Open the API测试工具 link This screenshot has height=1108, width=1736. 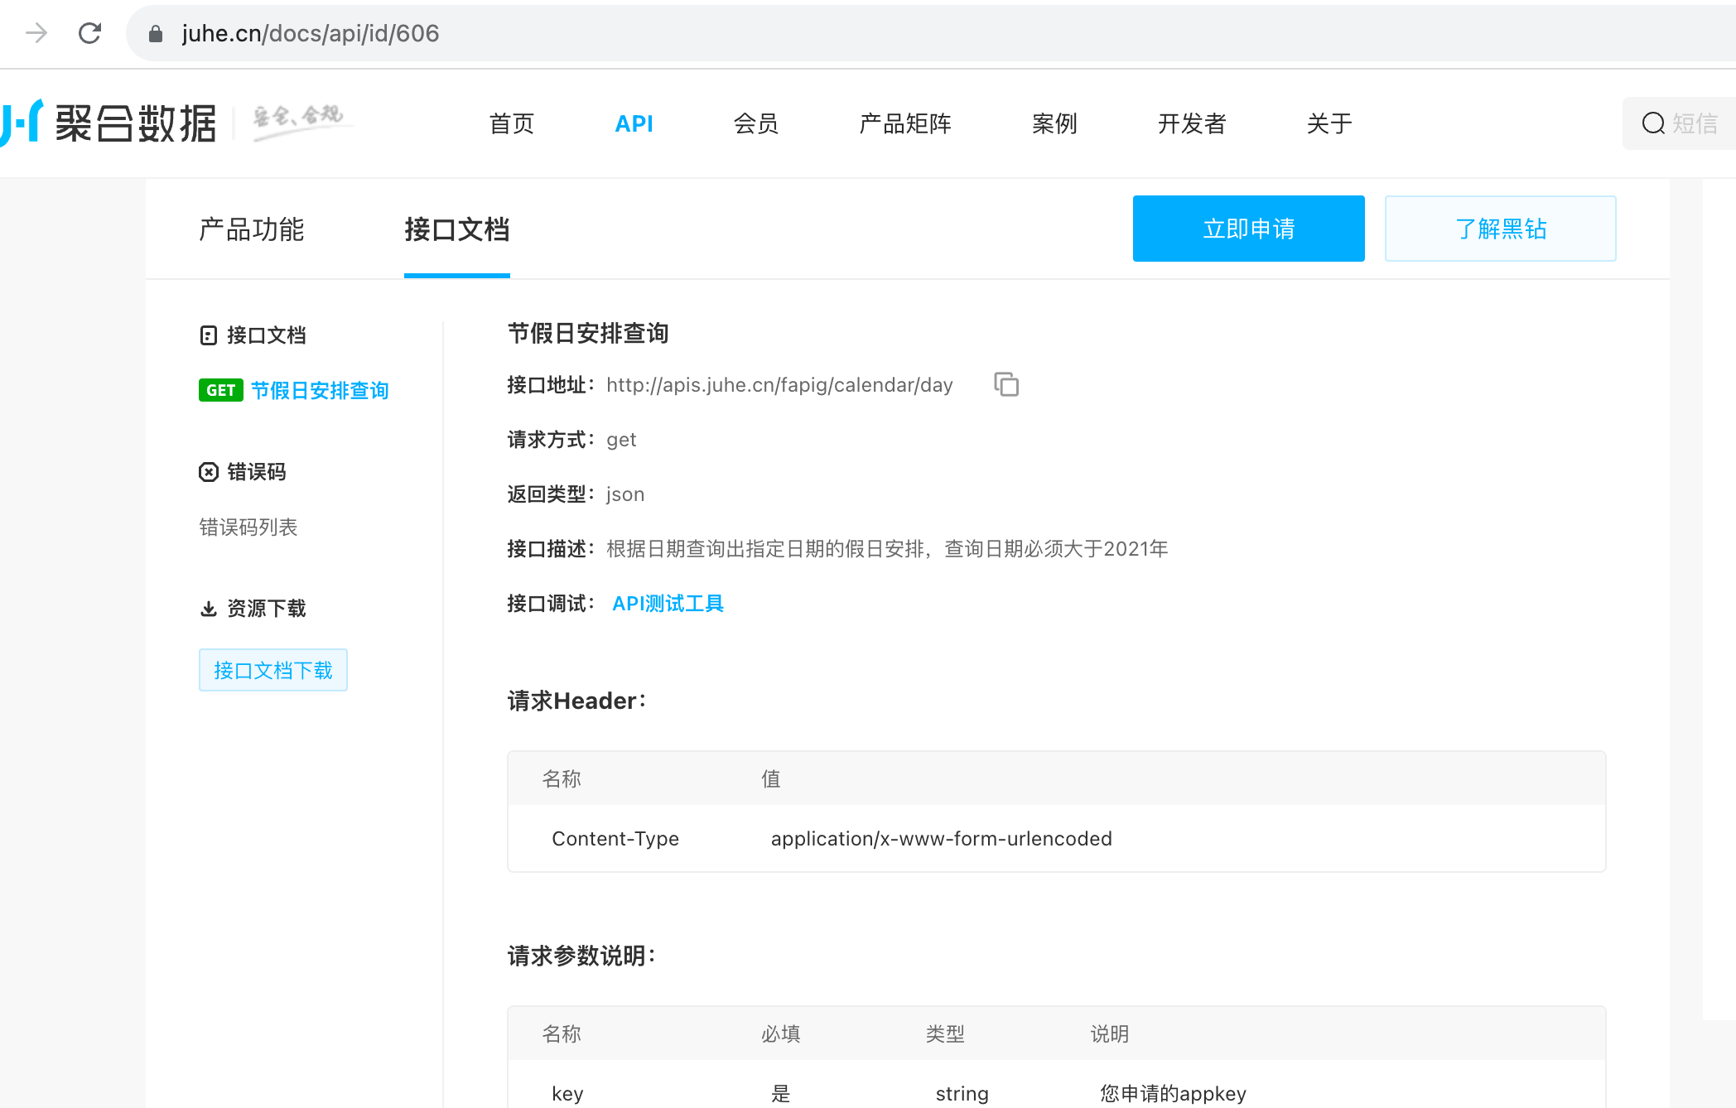click(x=668, y=604)
